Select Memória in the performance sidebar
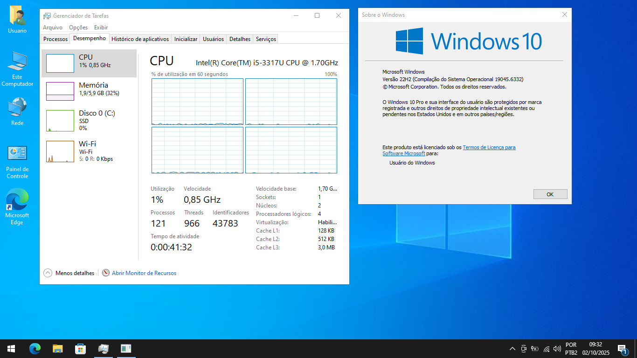Screen dimensions: 637x358 [89, 91]
